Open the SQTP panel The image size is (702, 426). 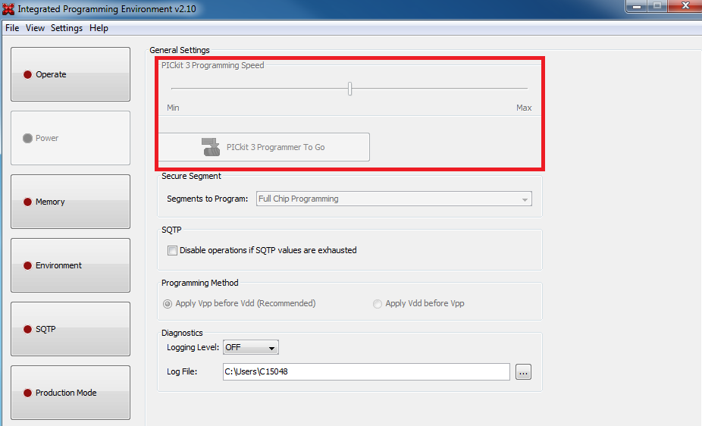pos(71,329)
